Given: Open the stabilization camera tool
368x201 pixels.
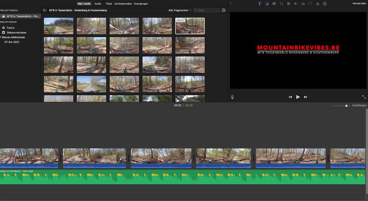Looking at the screenshot, I should click(x=289, y=4).
